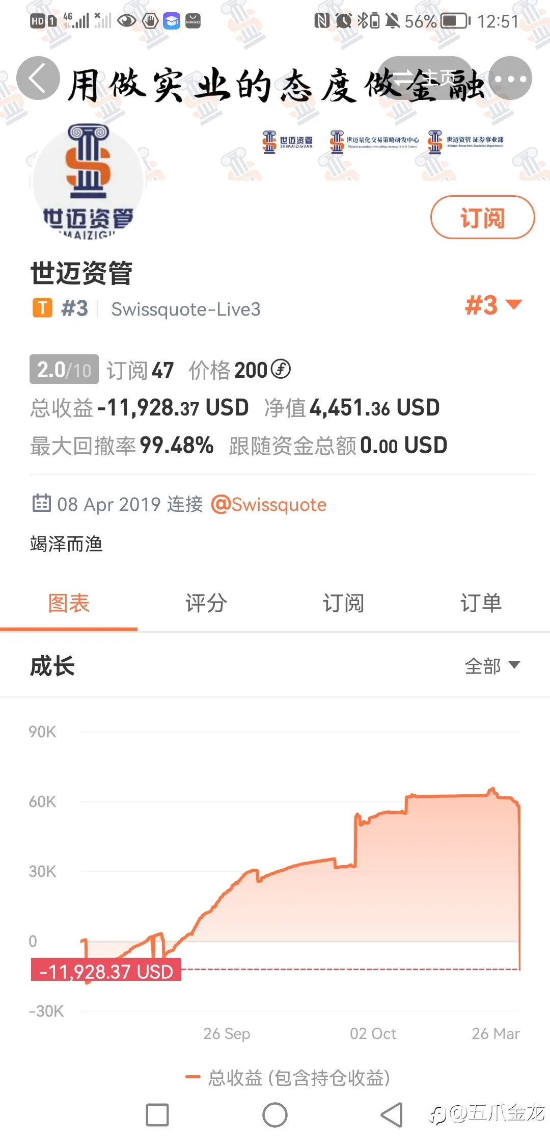The image size is (550, 1144).
Task: Open the 订阅 tab
Action: (344, 603)
